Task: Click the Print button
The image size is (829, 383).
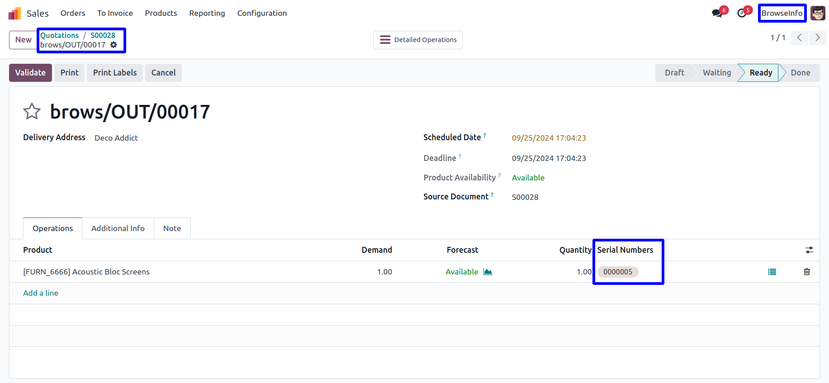Action: (x=70, y=73)
